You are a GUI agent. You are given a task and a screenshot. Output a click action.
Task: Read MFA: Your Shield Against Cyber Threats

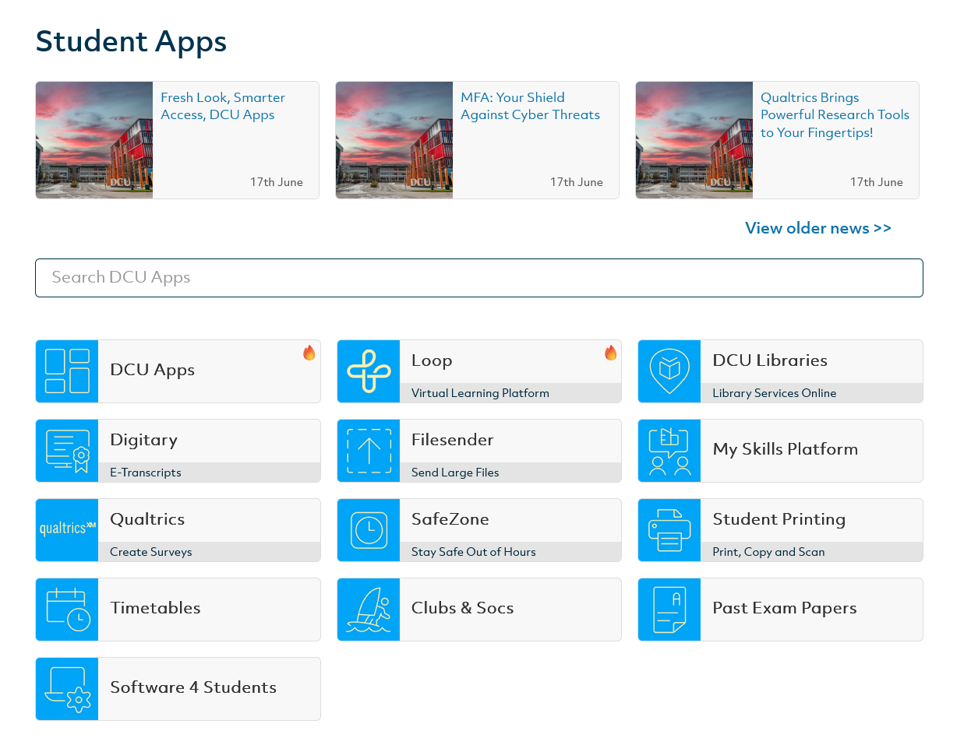pos(530,106)
